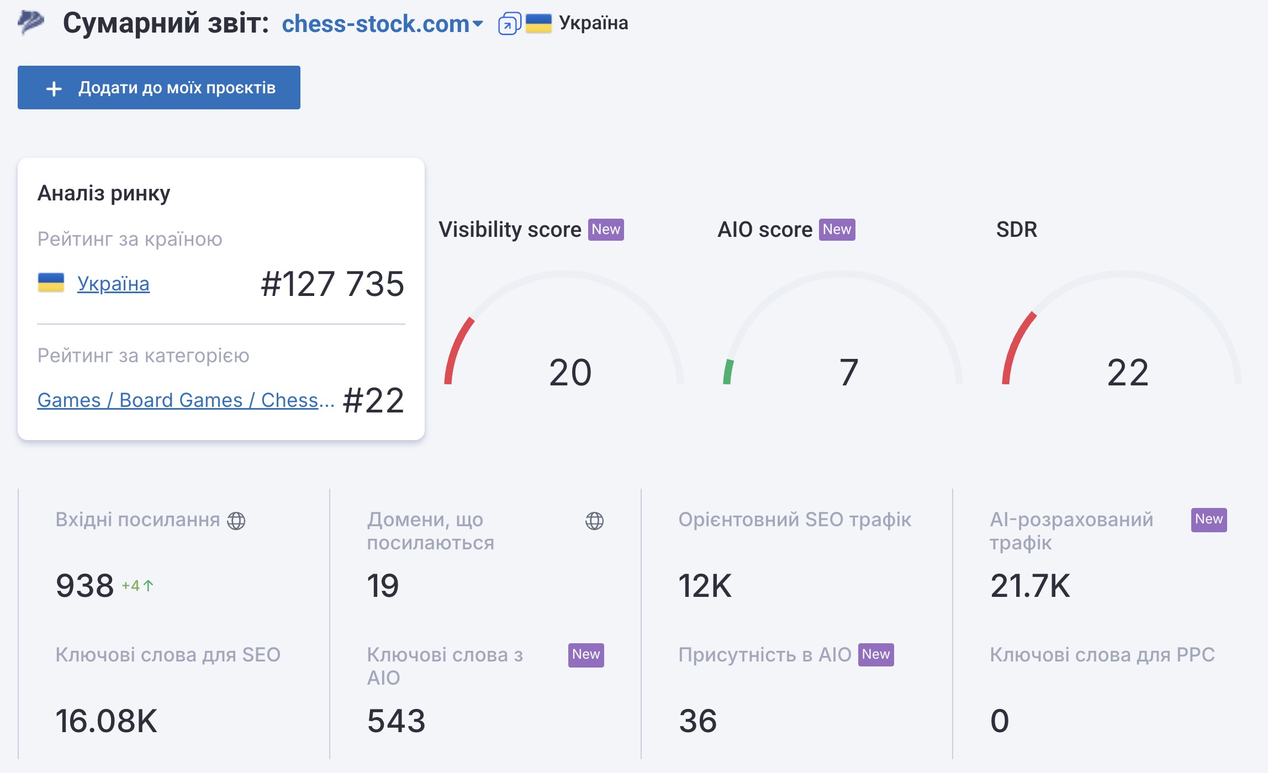Click the 543 AIO keywords value

tap(396, 721)
